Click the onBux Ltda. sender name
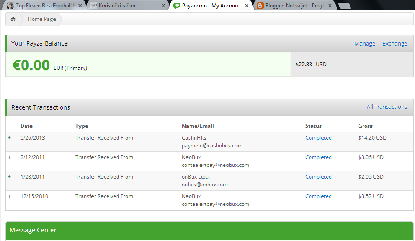The height and width of the screenshot is (241, 415). pyautogui.click(x=196, y=177)
